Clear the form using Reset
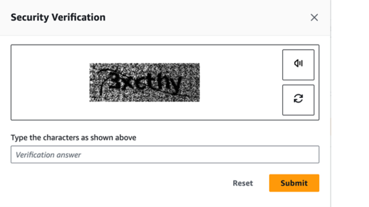 tap(243, 183)
